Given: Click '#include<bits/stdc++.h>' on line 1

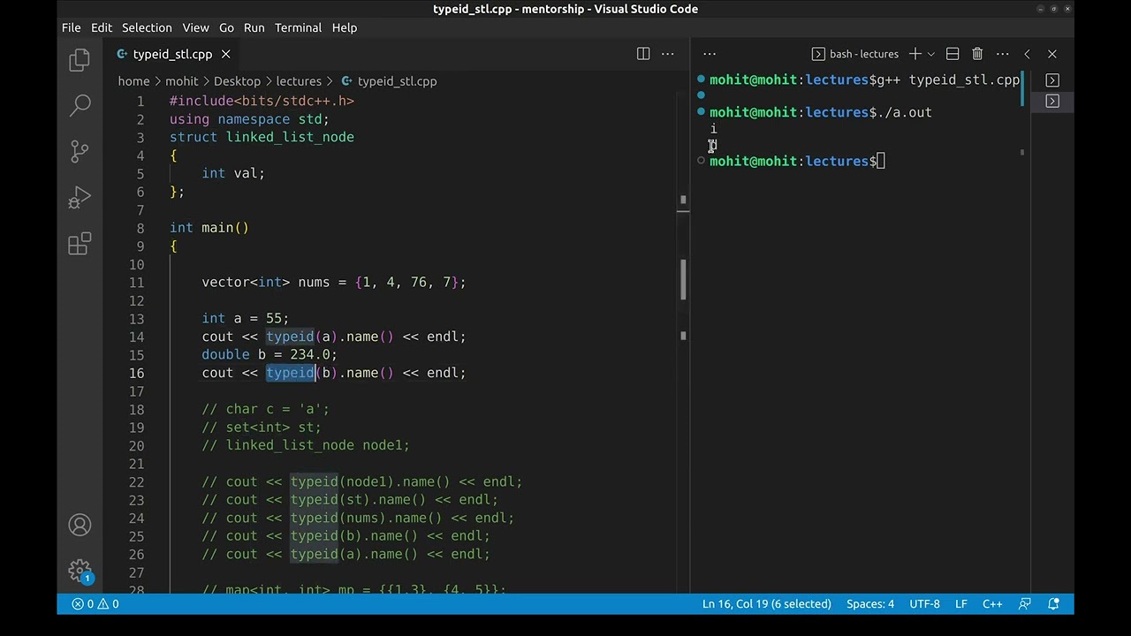Looking at the screenshot, I should (262, 101).
